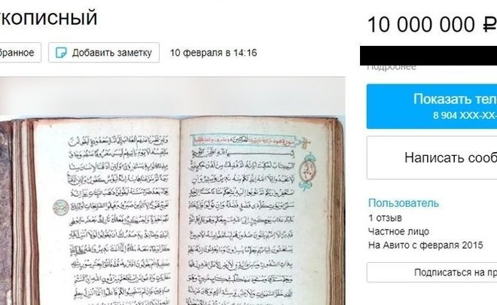Save listing with the бранное favorites button

click(x=20, y=53)
